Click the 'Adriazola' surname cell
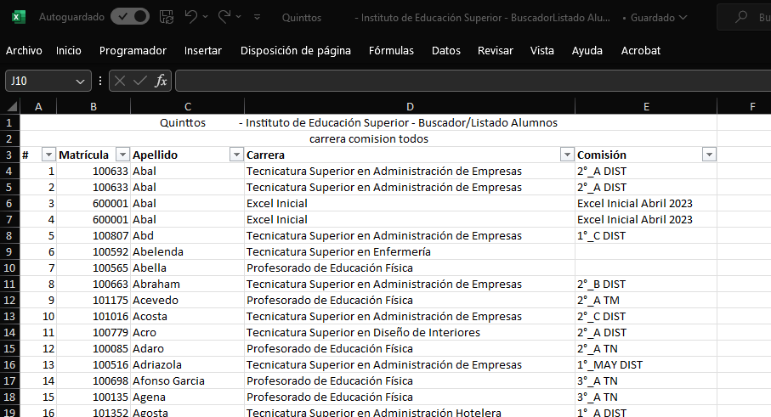This screenshot has height=417, width=771. 187,364
